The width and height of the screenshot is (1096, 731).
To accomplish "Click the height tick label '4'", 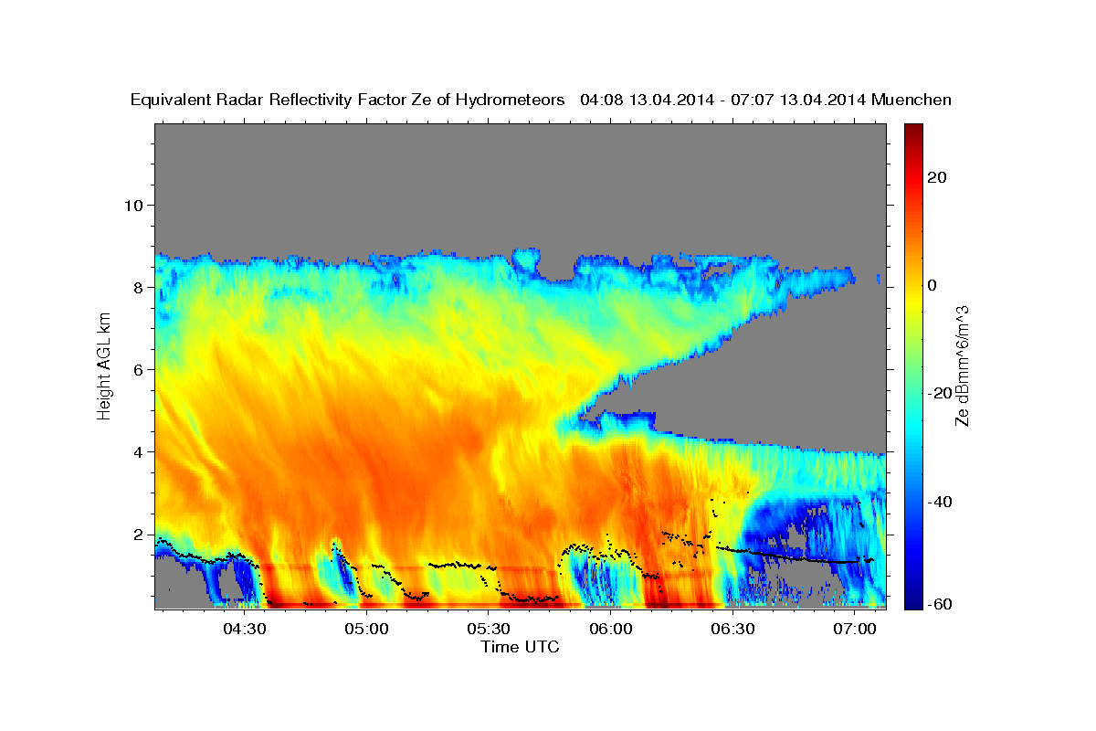I will [x=137, y=451].
